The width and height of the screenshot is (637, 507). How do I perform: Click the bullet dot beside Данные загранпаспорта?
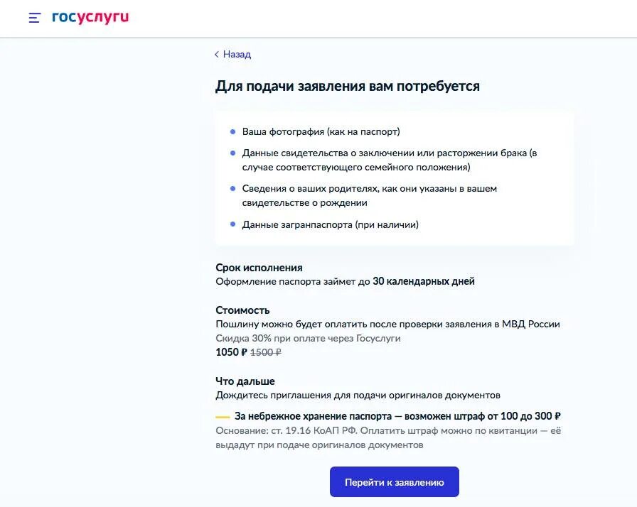[x=232, y=224]
